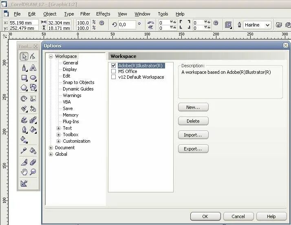Select Dynamic Guides in the tree
The image size is (291, 225).
pyautogui.click(x=78, y=89)
